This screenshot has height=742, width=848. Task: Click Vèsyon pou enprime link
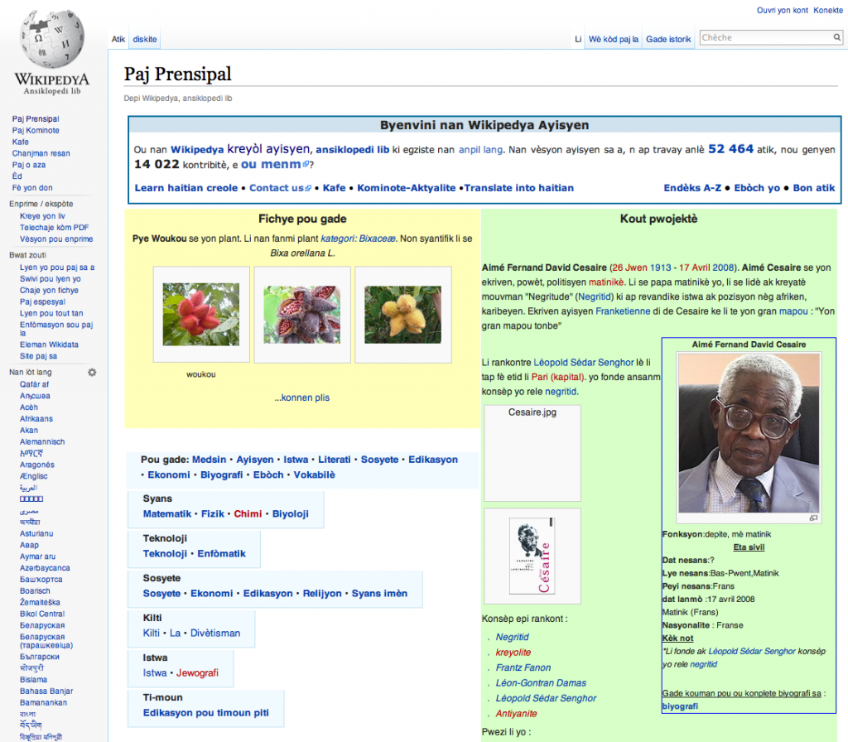click(56, 239)
